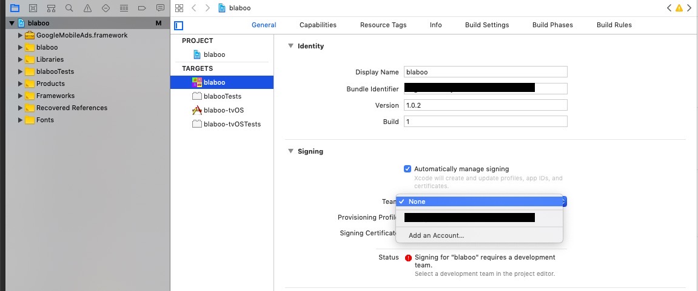Click the Team dropdown arrows
Viewport: 698px width, 291px height.
[x=565, y=201]
